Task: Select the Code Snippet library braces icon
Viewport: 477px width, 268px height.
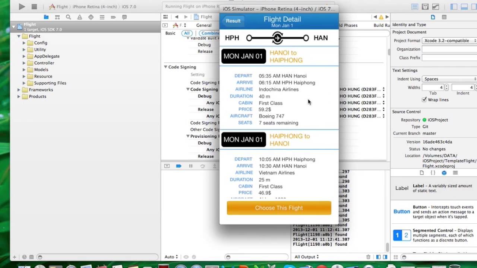Action: click(x=433, y=173)
